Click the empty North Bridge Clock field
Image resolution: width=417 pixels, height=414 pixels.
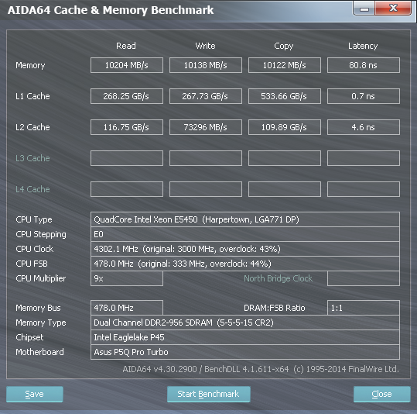[364, 278]
